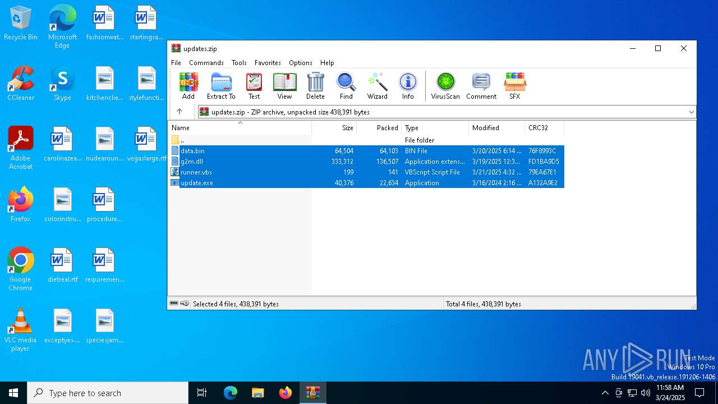The height and width of the screenshot is (404, 718).
Task: Select the Google Chrome desktop shortcut
Action: 21,269
